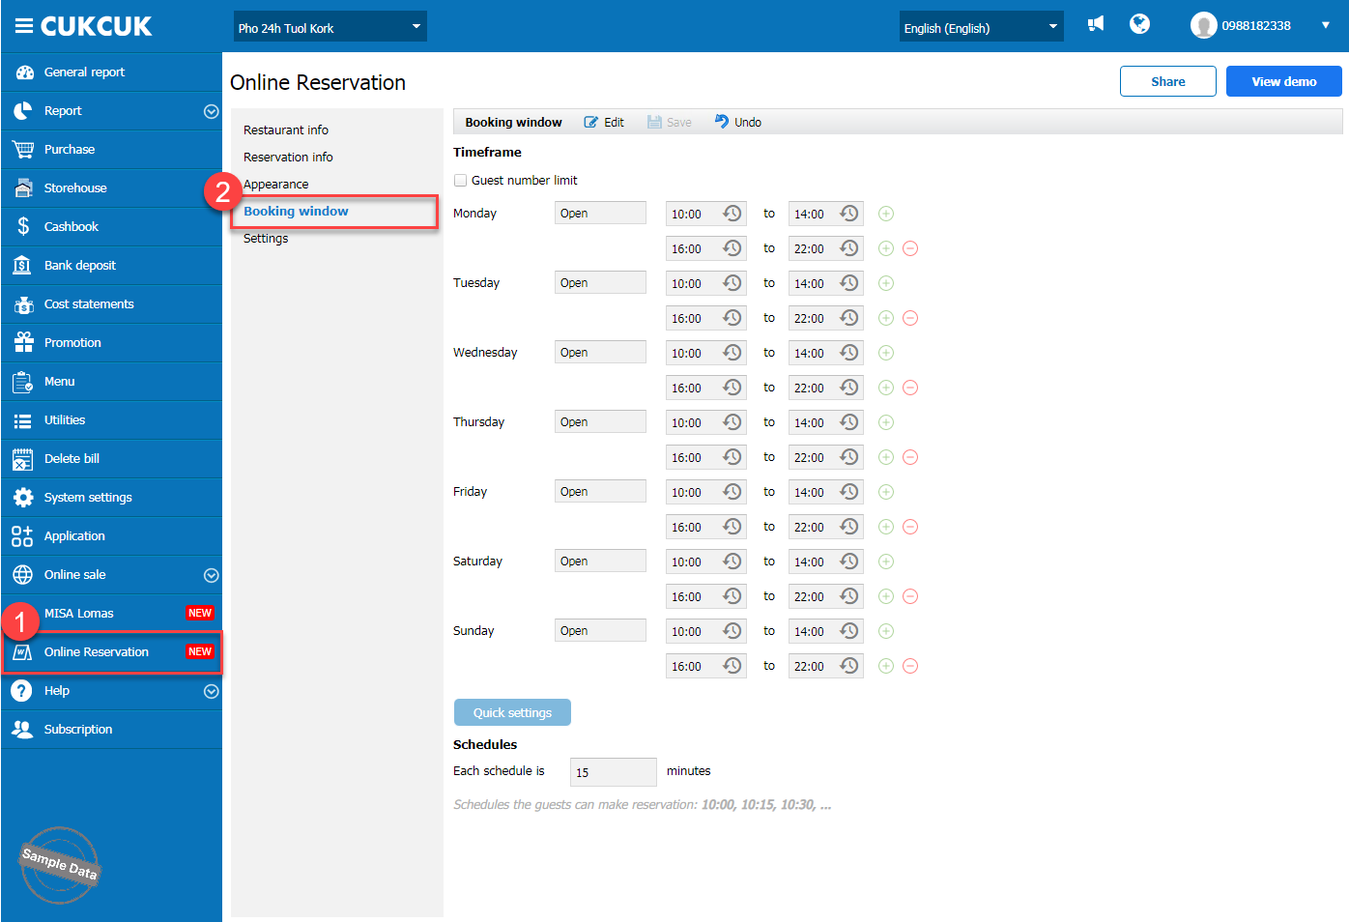Click the globe icon in the header

coord(1139,24)
